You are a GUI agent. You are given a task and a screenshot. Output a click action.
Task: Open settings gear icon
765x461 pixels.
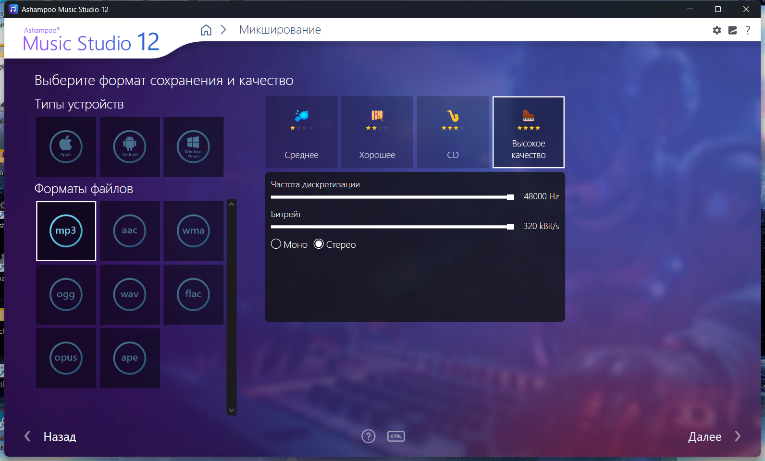point(717,30)
